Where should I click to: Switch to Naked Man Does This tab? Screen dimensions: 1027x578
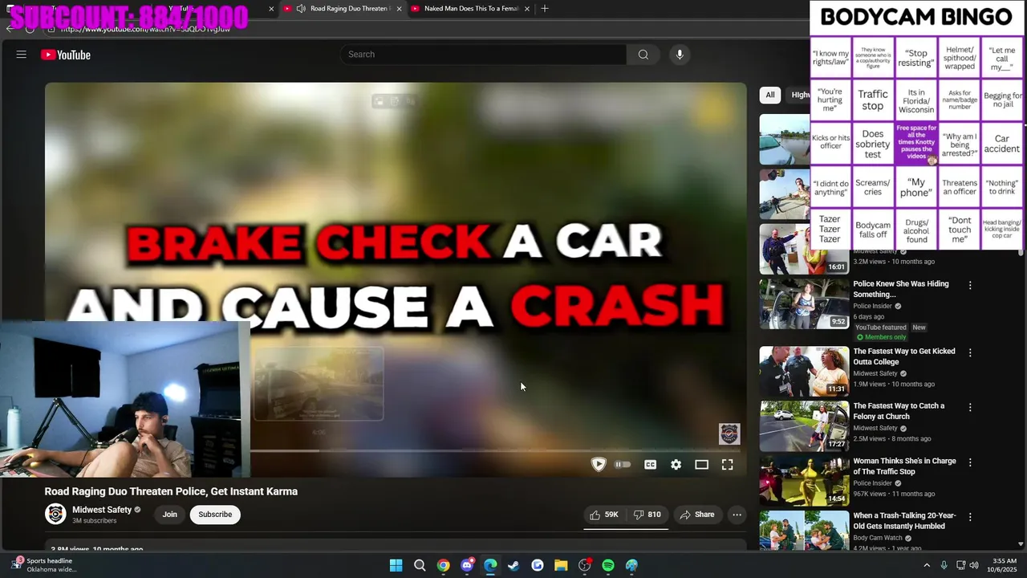[x=471, y=8]
